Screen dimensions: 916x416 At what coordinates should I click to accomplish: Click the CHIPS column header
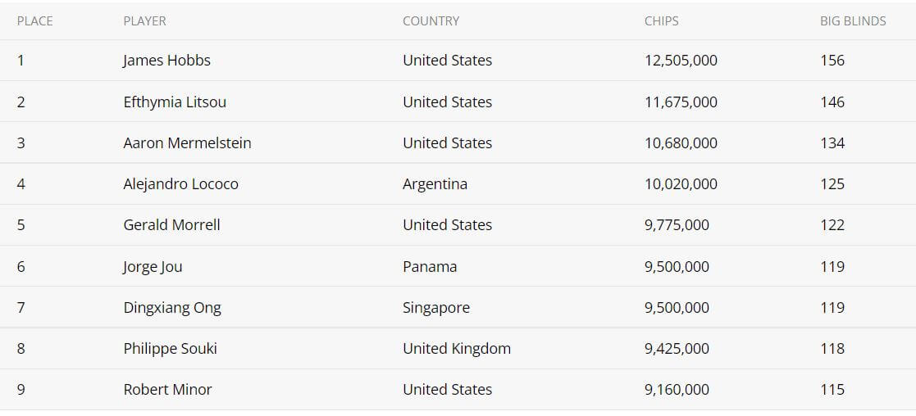[661, 21]
